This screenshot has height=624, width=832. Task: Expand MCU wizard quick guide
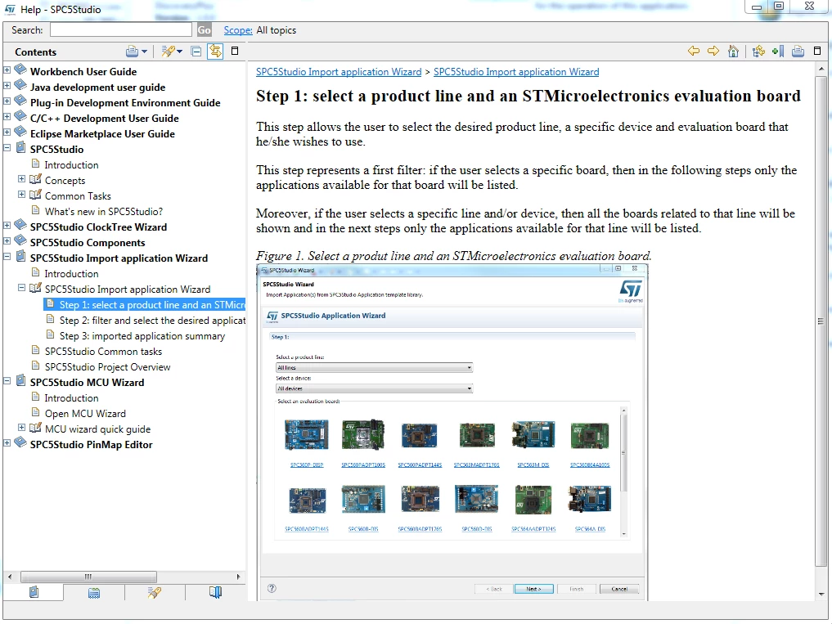22,427
